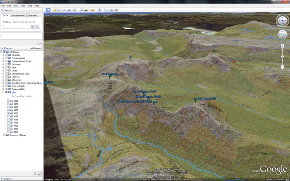Open the Fly to history dropdown arrow
The image size is (290, 181).
[33, 27]
